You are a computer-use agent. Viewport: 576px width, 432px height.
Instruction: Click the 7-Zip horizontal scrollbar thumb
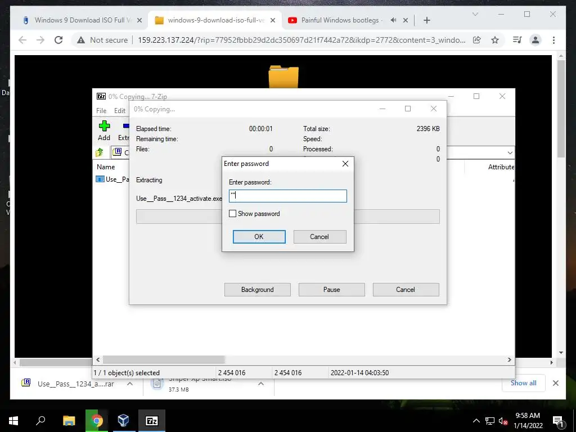(x=164, y=359)
